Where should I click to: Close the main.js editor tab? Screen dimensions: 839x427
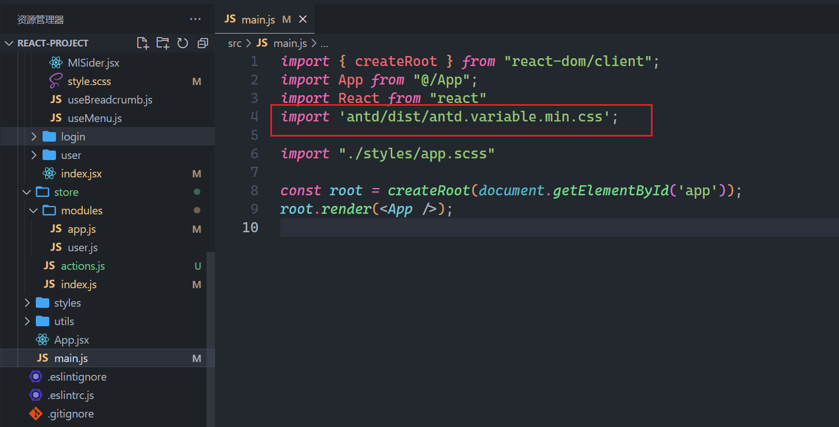[303, 20]
